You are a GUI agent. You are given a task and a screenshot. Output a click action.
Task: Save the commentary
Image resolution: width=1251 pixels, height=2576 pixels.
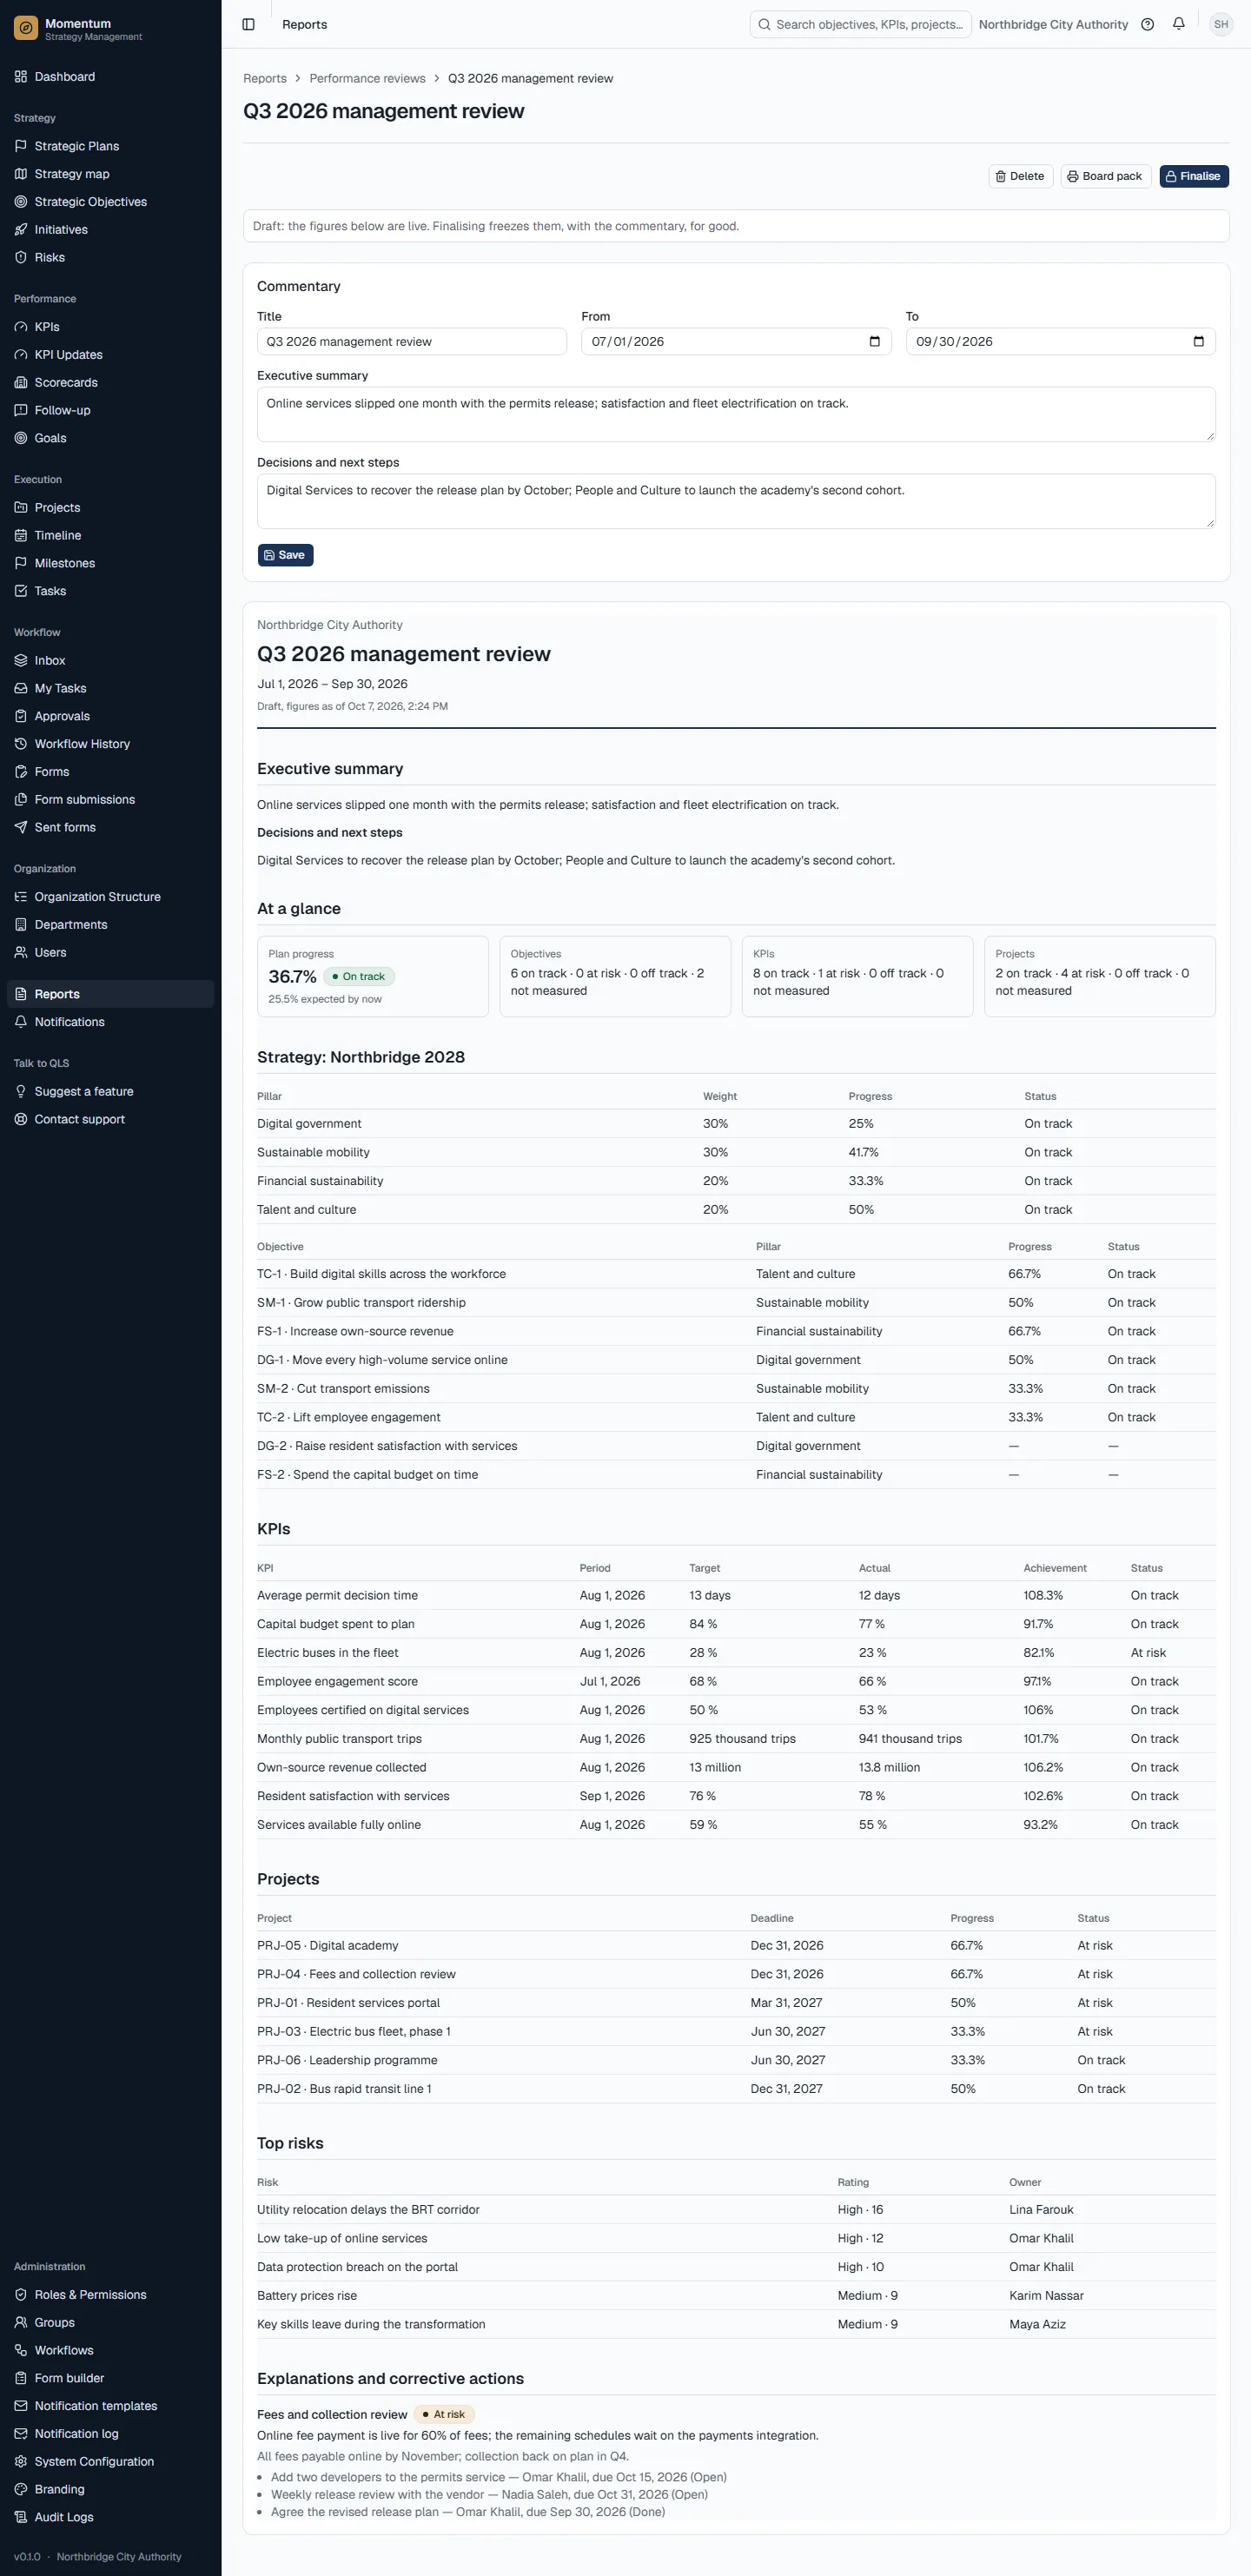[285, 555]
